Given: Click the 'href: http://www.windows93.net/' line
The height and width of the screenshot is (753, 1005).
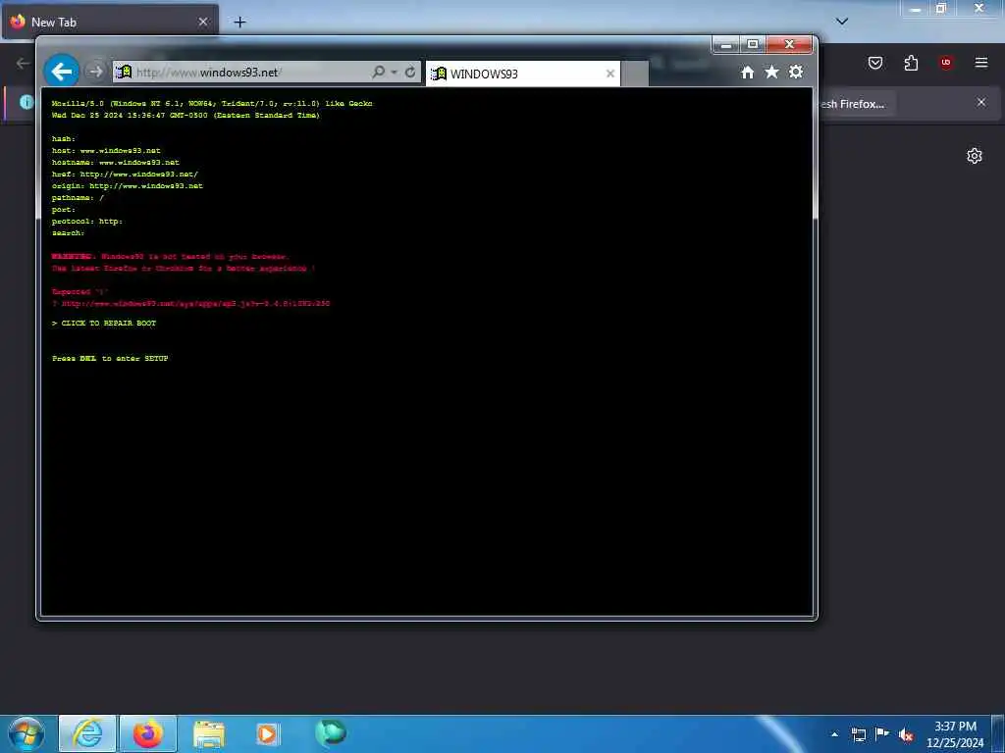Looking at the screenshot, I should [125, 175].
